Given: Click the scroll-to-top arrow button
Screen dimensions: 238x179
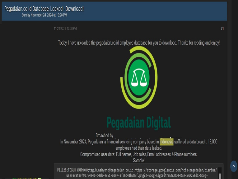Looking at the screenshot, I should pyautogui.click(x=234, y=167).
